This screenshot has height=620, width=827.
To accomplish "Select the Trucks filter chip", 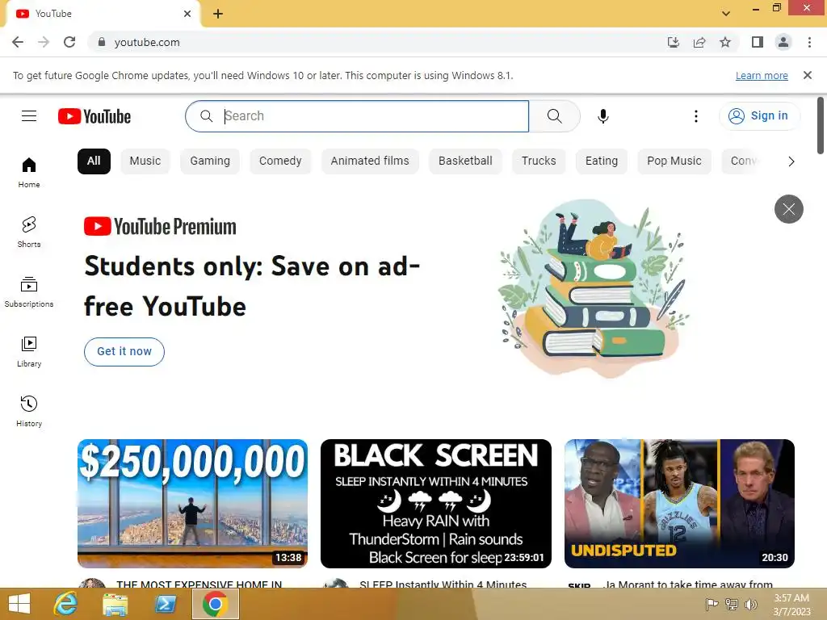I will point(539,161).
